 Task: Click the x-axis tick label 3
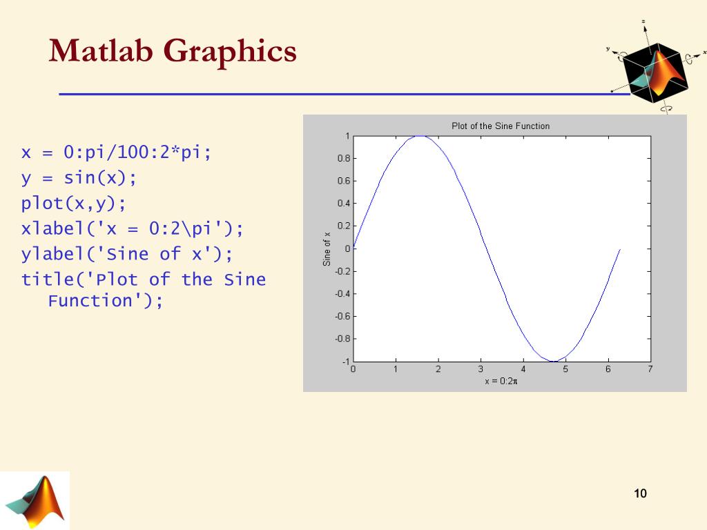coord(481,369)
